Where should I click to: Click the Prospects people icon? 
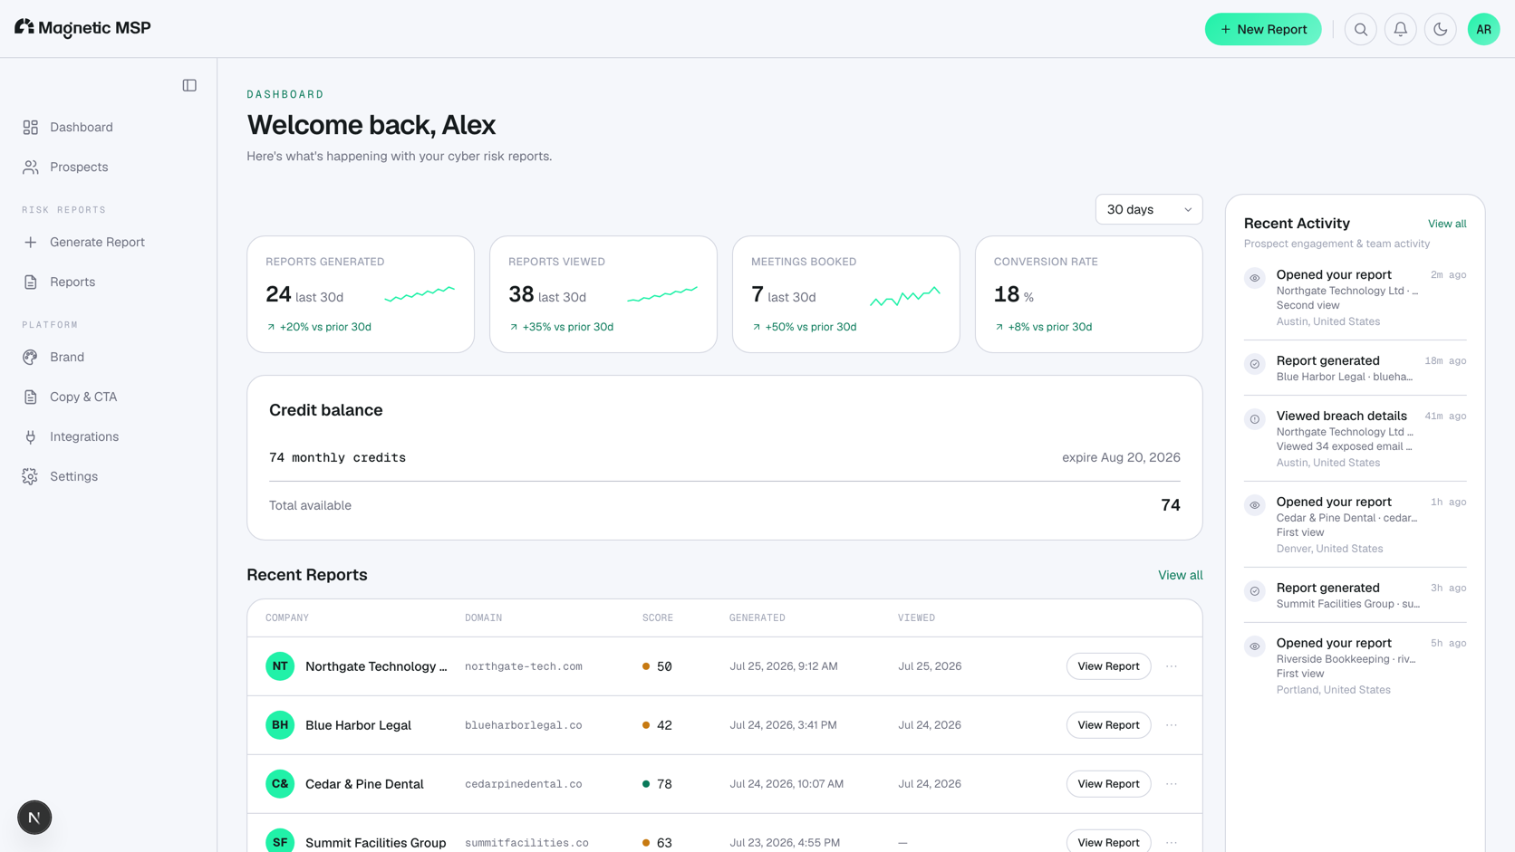click(31, 167)
